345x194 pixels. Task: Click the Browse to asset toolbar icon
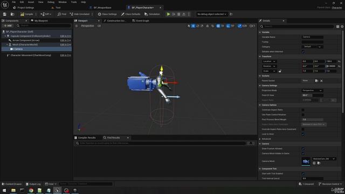pos(12,14)
